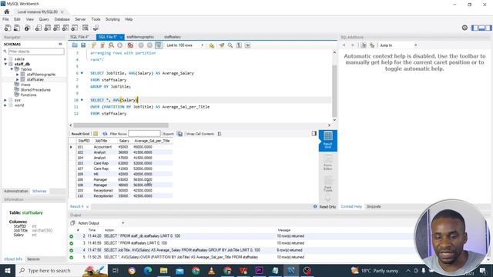
Task: Expand the staffdemographic table node
Action: tap(17, 75)
